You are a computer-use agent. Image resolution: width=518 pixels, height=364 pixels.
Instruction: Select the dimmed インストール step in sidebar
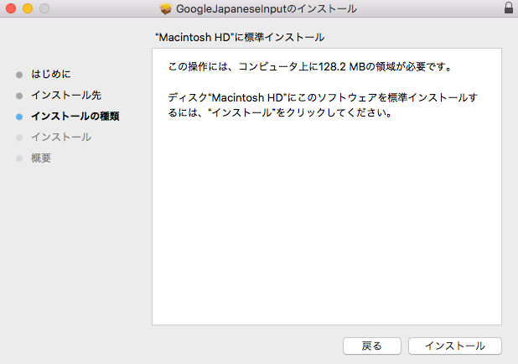tap(61, 138)
